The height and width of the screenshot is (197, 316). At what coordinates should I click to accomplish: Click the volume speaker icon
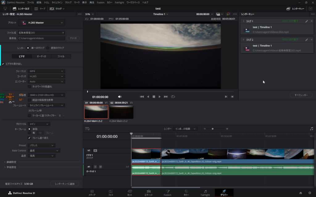(x=120, y=97)
